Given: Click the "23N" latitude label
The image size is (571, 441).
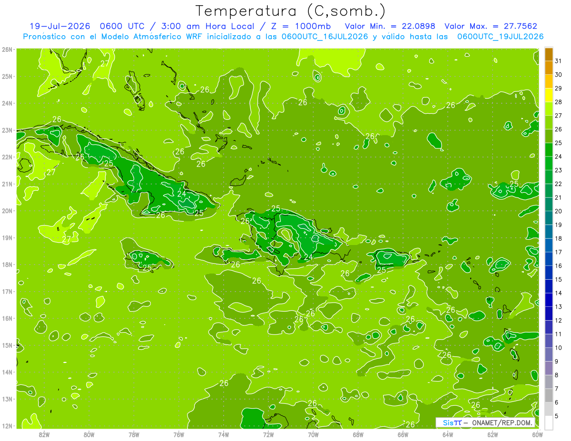Looking at the screenshot, I should click(7, 130).
